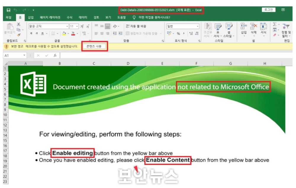296x188 pixels.
Task: Click the eraser clear icon
Action: click(275, 35)
